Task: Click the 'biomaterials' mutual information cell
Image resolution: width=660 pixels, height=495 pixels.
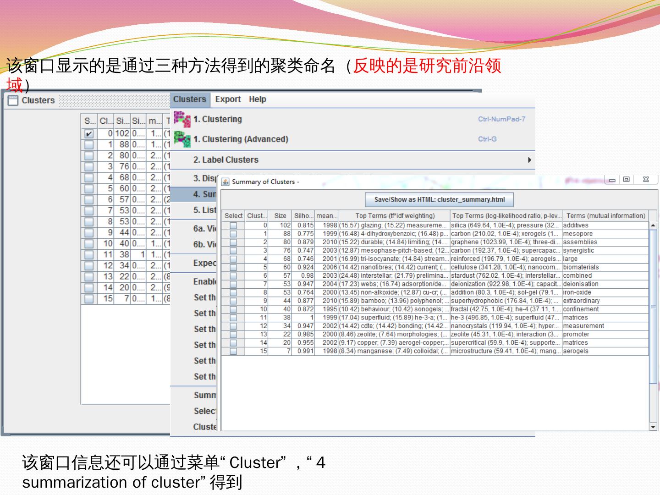Action: pyautogui.click(x=605, y=268)
